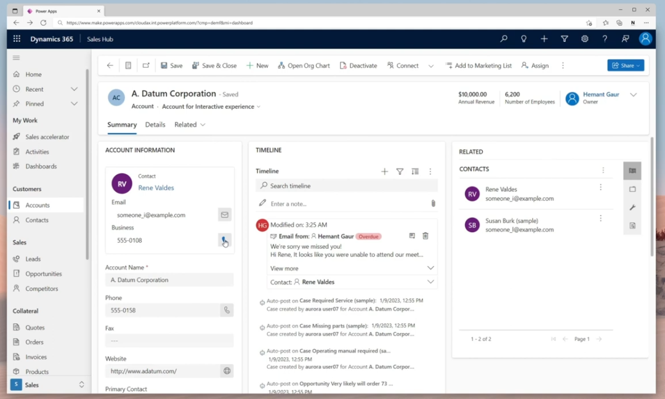Expand the header details chevron near Owner
This screenshot has height=399, width=665.
point(633,95)
